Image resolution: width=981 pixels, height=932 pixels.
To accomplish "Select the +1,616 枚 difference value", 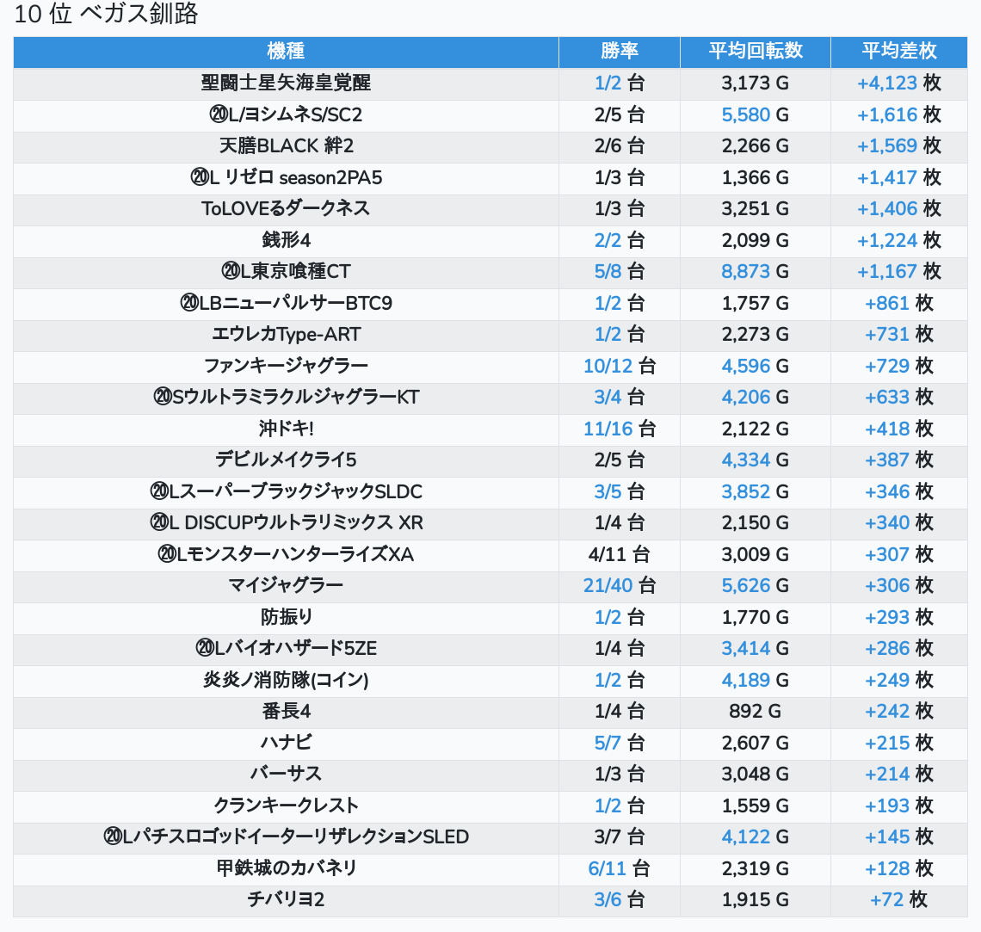I will [x=899, y=114].
